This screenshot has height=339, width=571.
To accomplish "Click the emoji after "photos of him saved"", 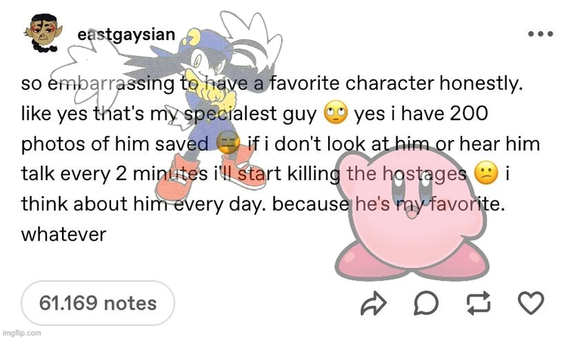I will click(228, 144).
